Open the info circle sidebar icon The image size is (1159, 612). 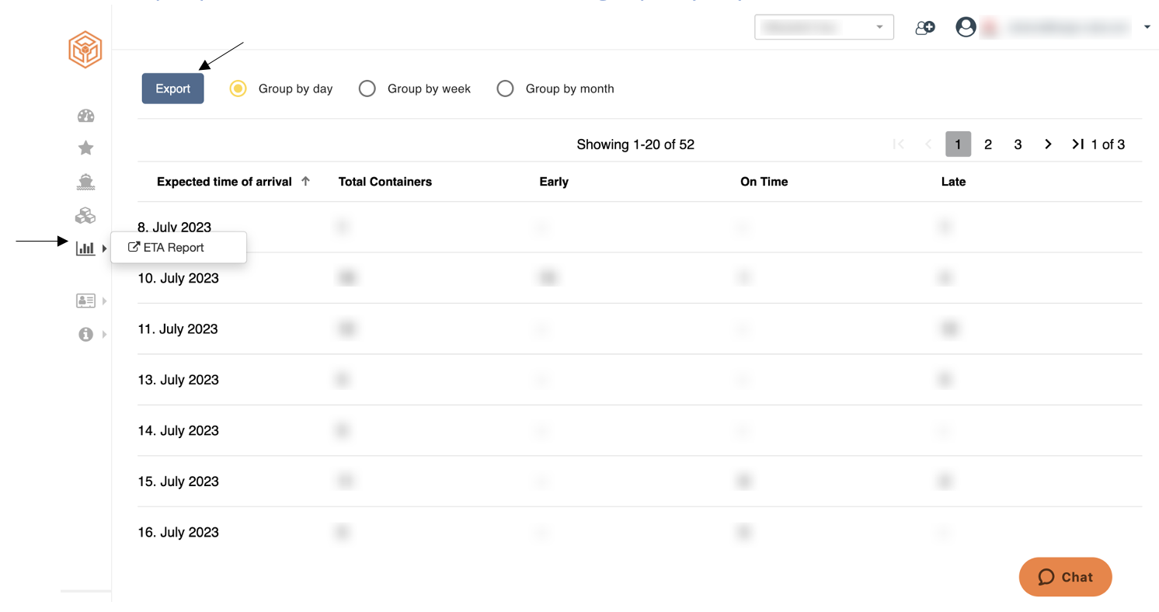pyautogui.click(x=85, y=334)
